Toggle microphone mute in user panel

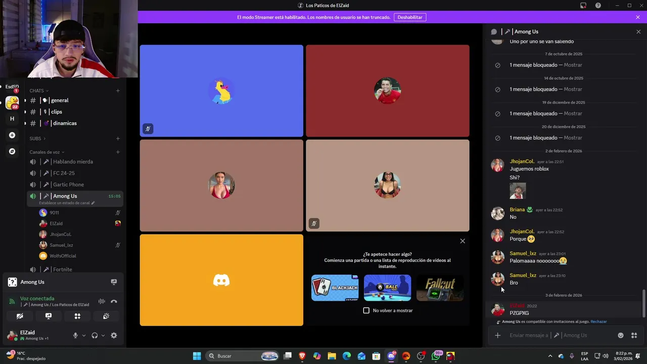75,335
